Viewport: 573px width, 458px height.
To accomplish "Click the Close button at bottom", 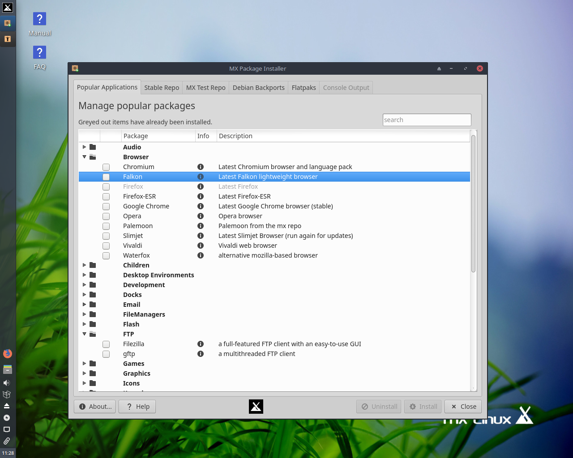I will pyautogui.click(x=463, y=407).
